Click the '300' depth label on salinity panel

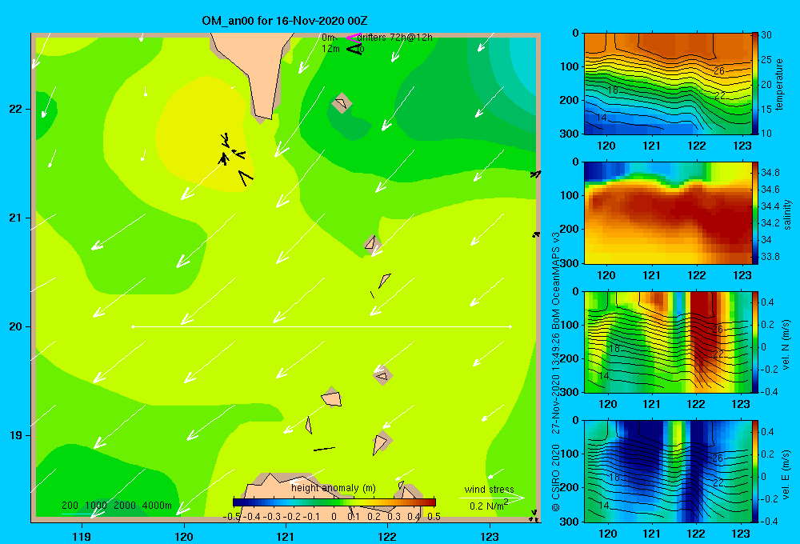tap(570, 263)
